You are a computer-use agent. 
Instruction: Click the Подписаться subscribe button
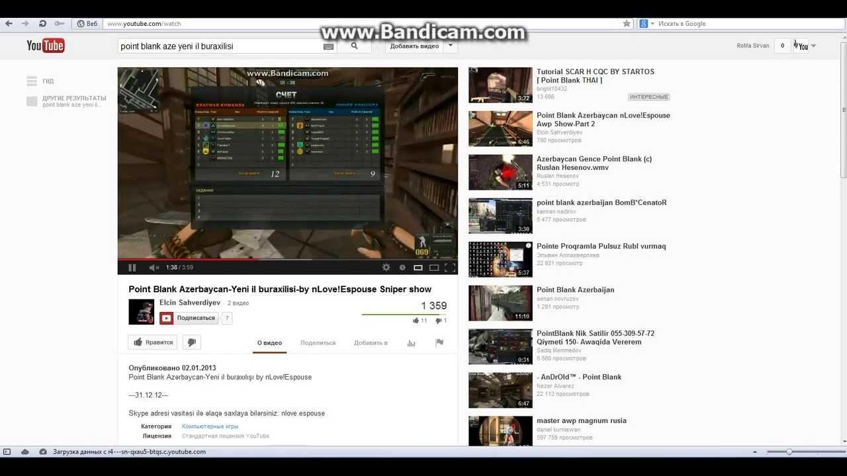pyautogui.click(x=189, y=318)
